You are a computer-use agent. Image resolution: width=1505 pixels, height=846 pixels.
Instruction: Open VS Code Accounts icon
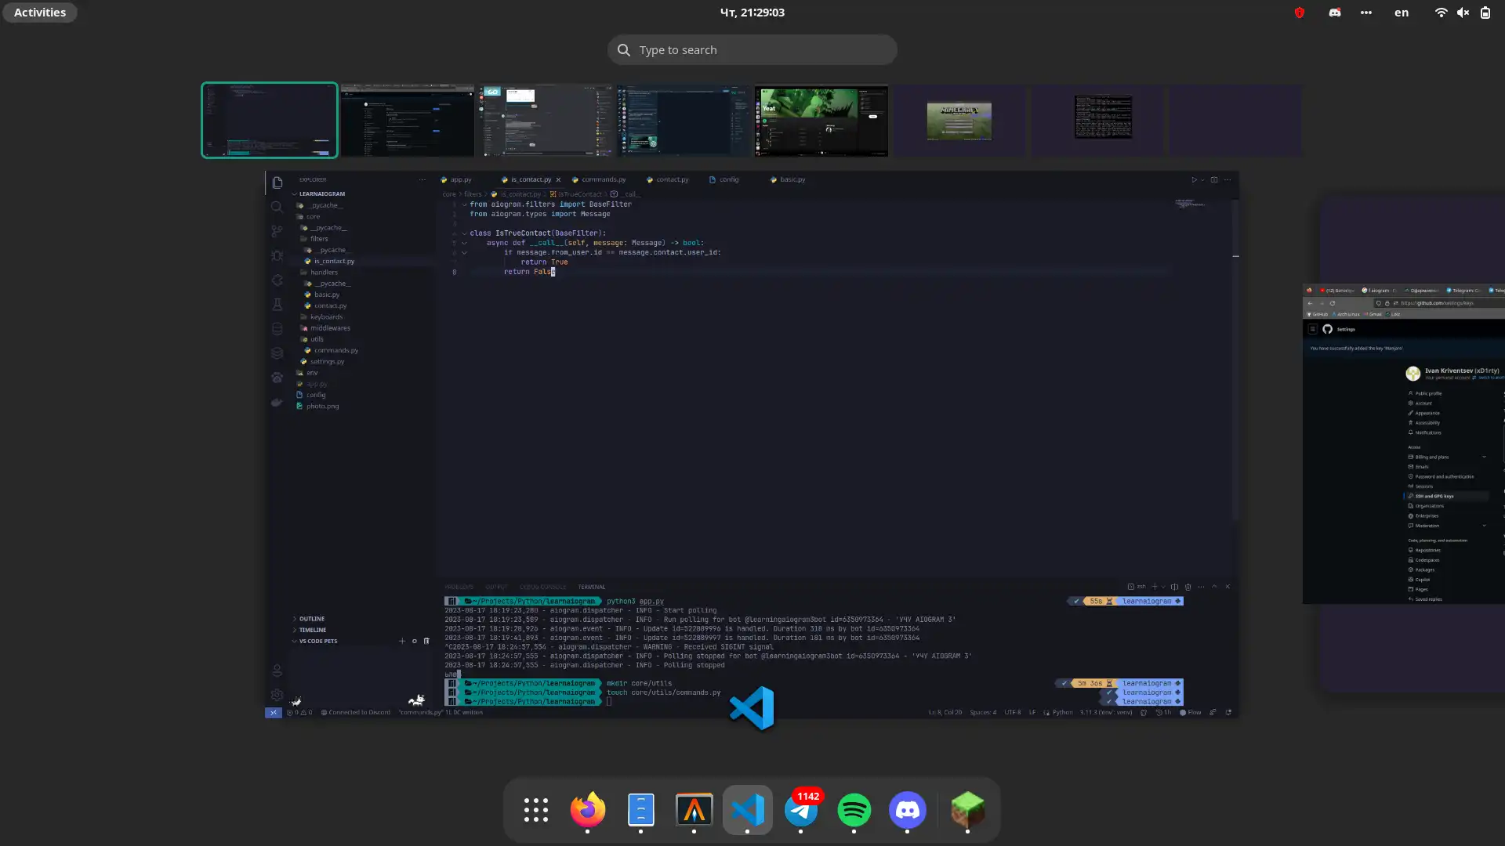pos(277,671)
